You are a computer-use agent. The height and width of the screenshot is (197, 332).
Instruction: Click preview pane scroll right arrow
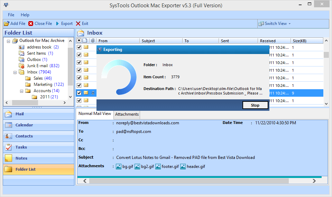[314, 181]
